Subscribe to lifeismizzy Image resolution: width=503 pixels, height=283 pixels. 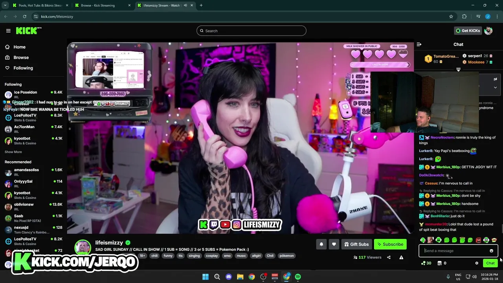pyautogui.click(x=390, y=244)
